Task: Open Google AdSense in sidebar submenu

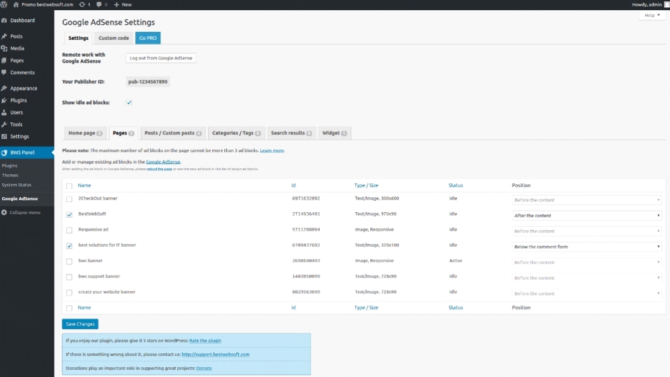Action: 20,199
